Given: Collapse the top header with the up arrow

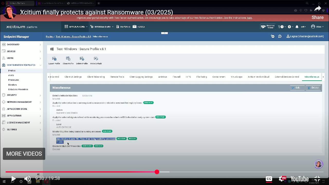Looking at the screenshot, I should click(164, 33).
